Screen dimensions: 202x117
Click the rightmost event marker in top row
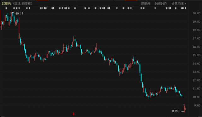(186, 8)
